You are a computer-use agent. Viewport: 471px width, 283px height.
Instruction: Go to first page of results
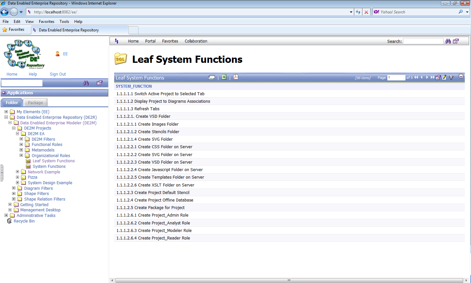click(416, 78)
